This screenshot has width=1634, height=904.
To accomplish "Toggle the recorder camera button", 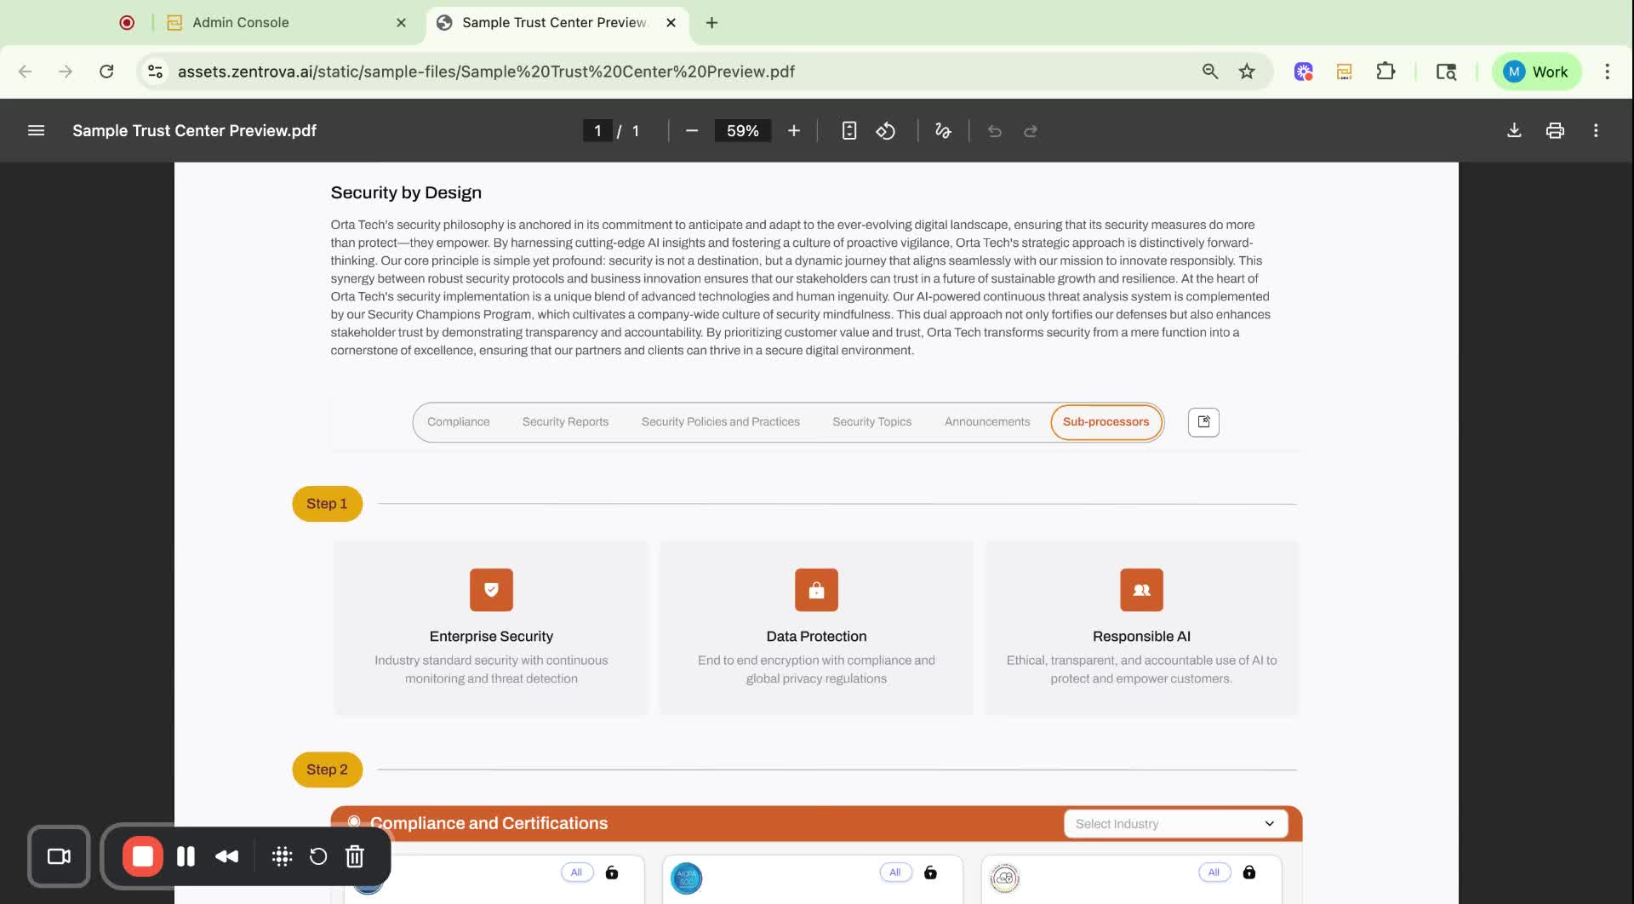I will click(59, 856).
